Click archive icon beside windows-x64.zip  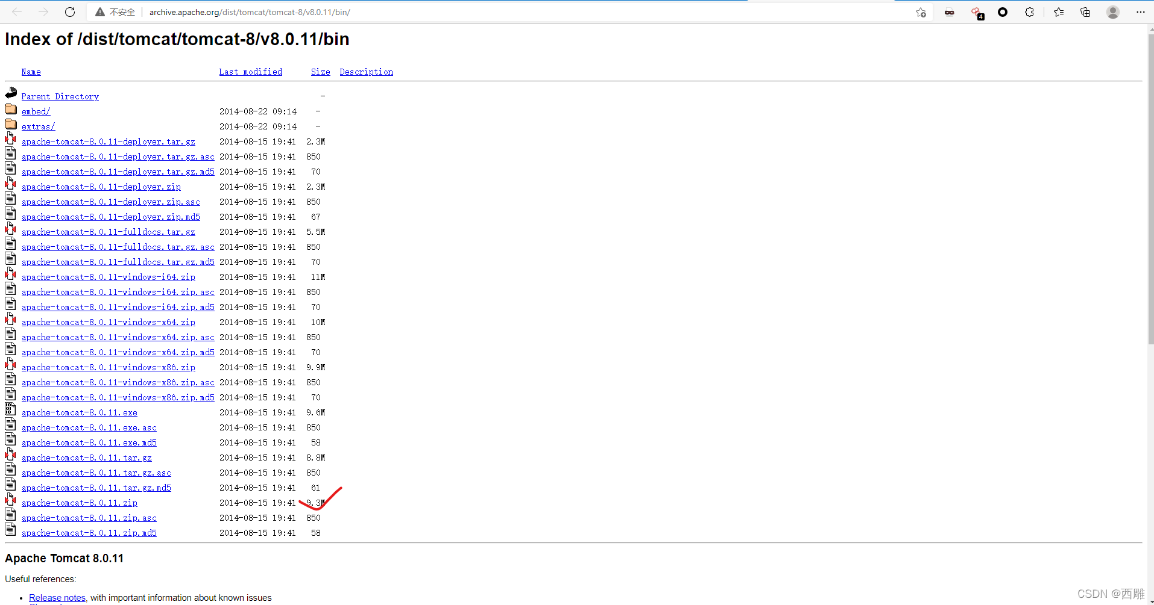tap(11, 319)
